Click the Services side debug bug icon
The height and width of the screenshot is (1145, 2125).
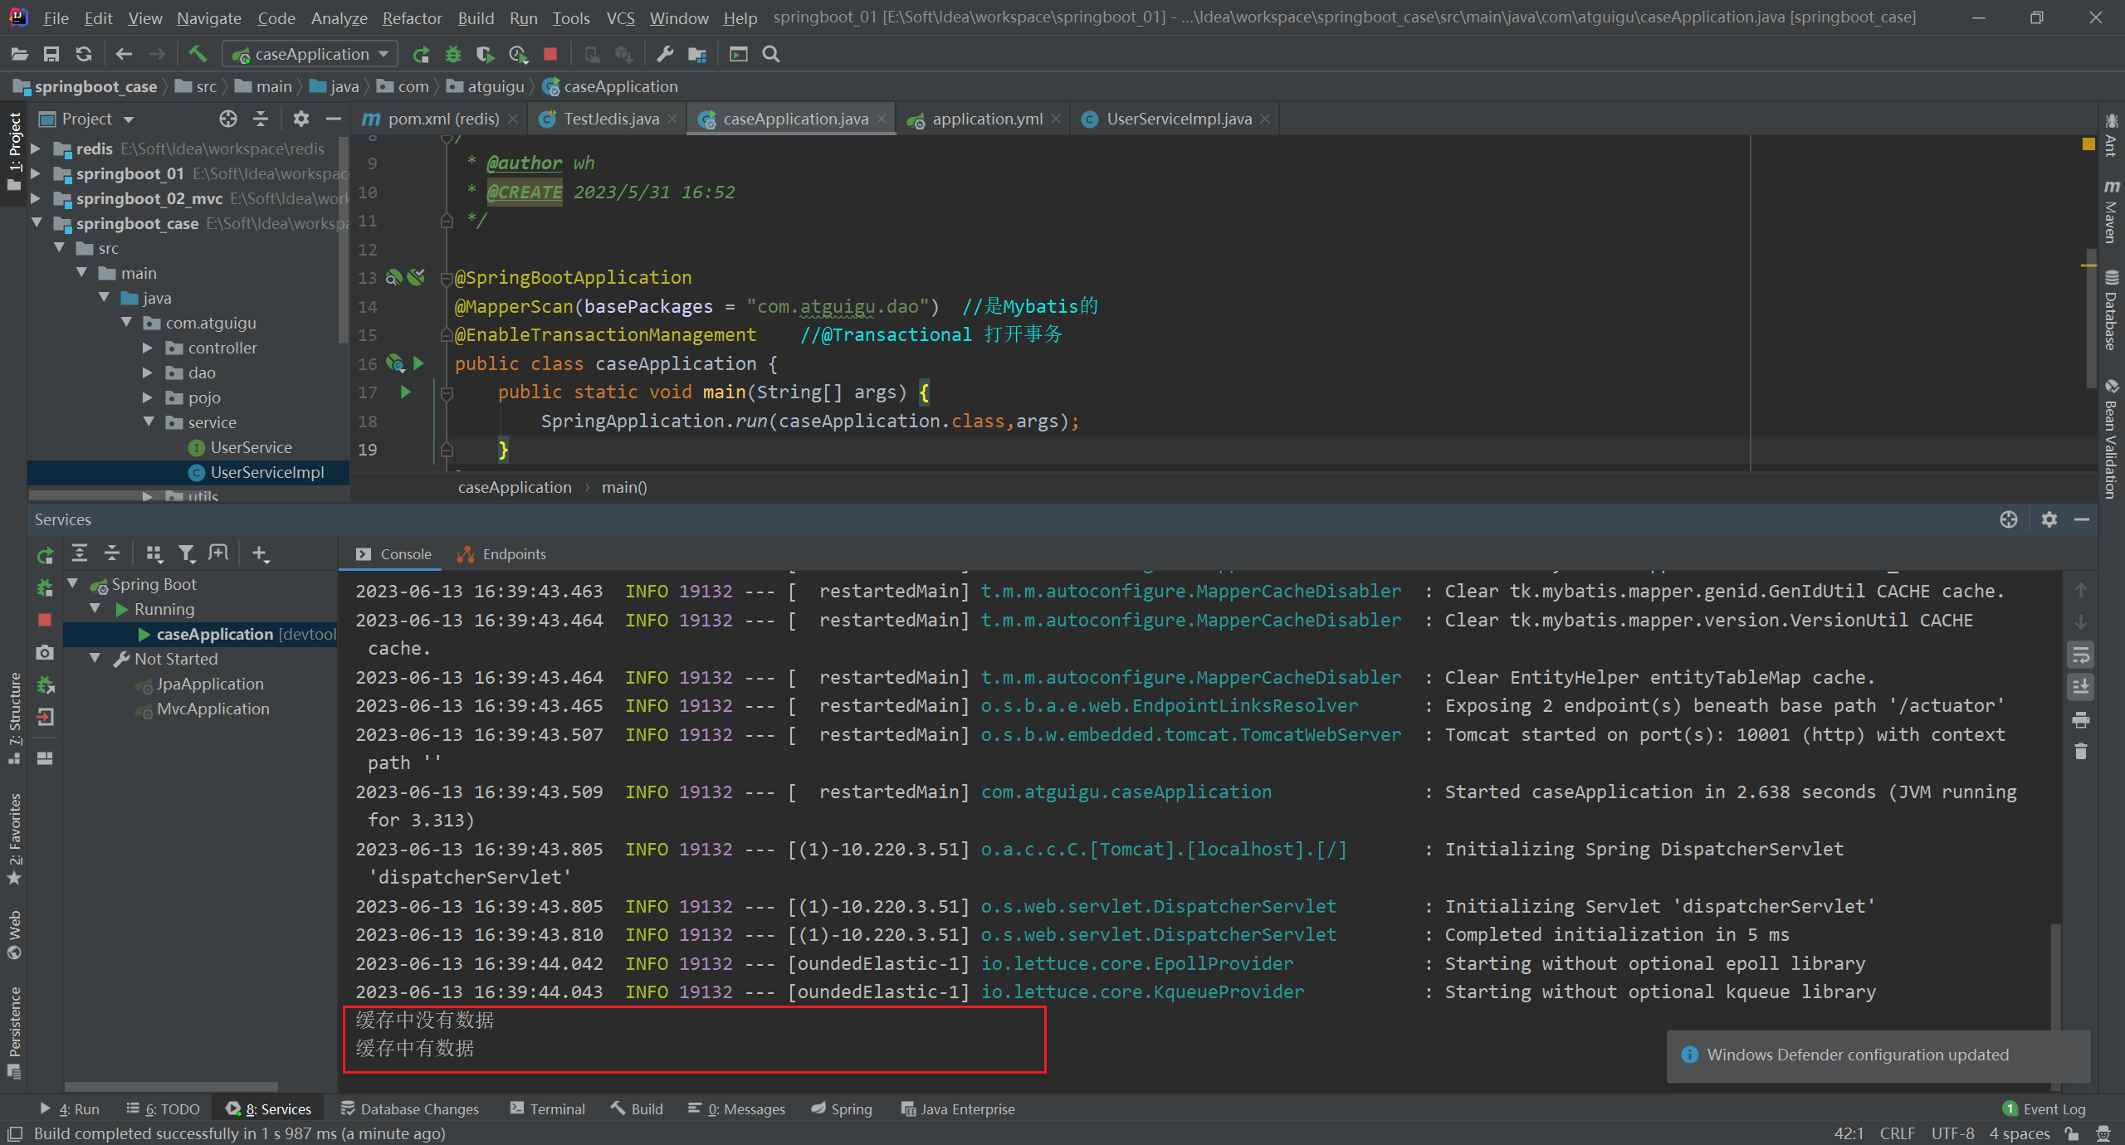pos(45,588)
